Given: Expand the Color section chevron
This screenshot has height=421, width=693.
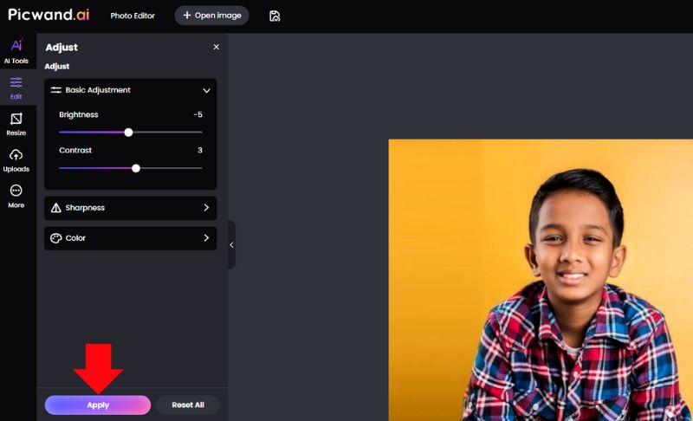Looking at the screenshot, I should tap(206, 238).
